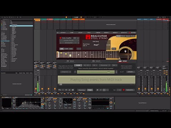Open the OUTPUT tab in RealGuitar
This screenshot has height=128, width=171.
click(x=63, y=32)
